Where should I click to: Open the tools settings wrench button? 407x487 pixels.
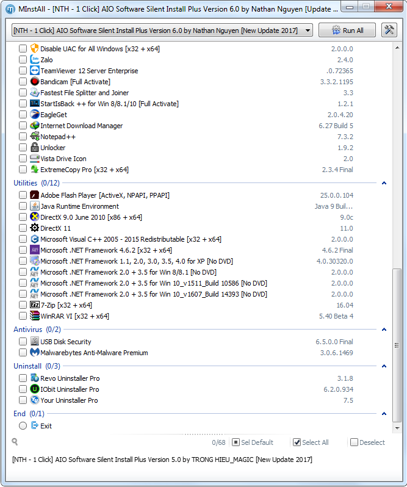coord(389,30)
